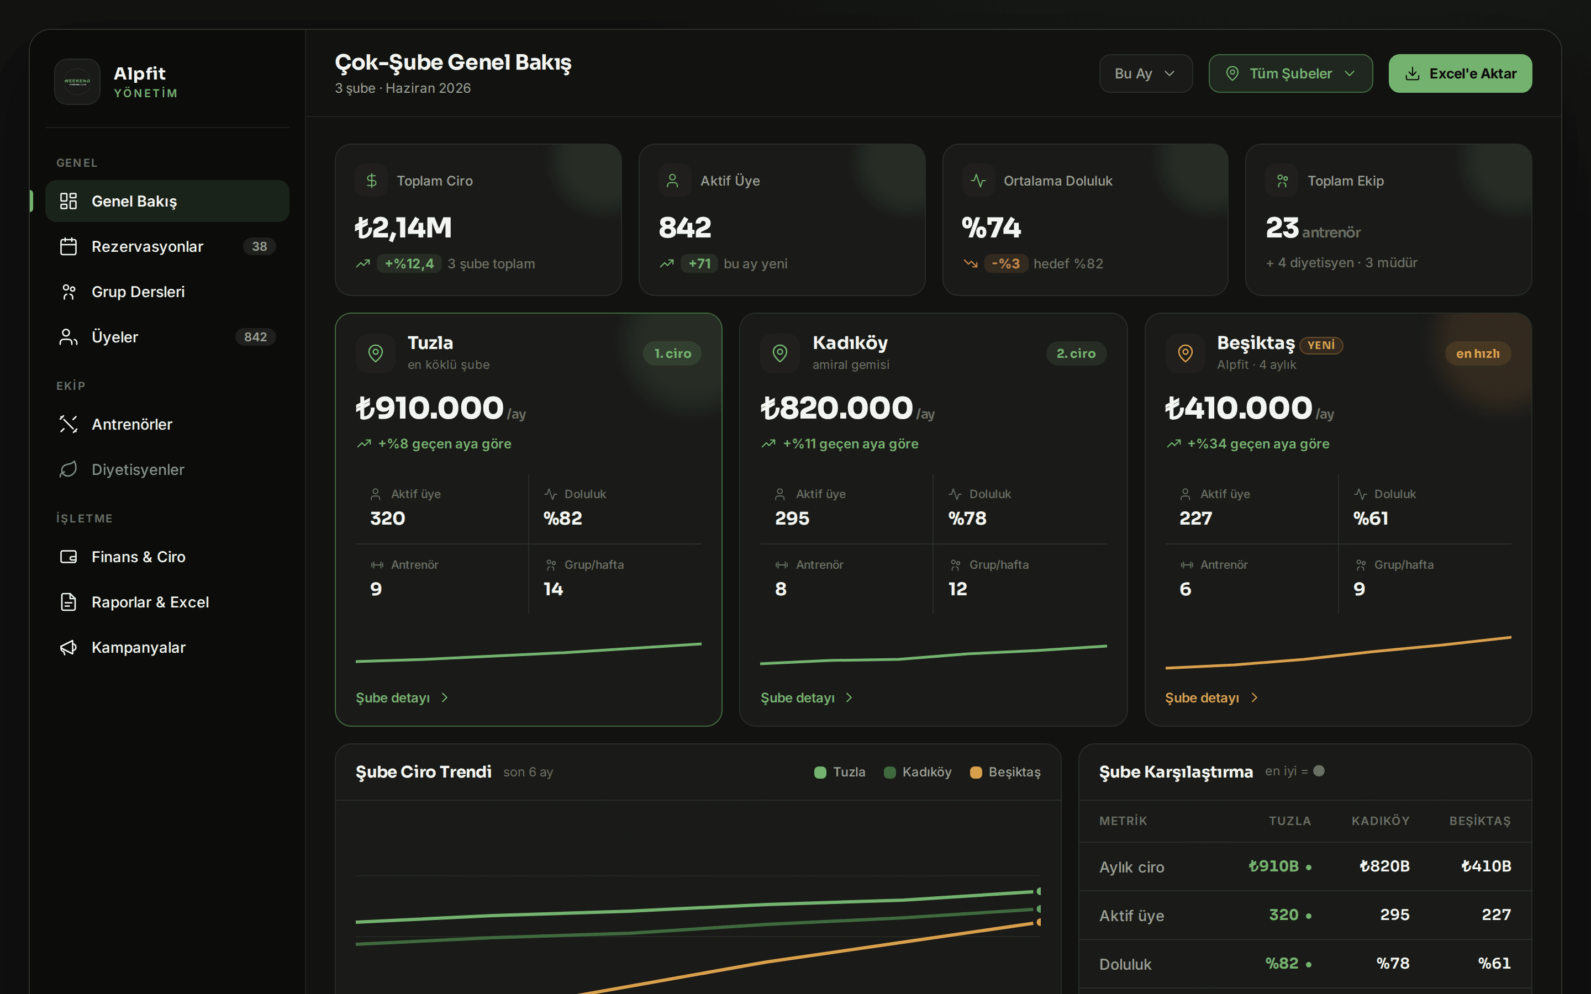Expand the Tüm Şubeler branch dropdown
The height and width of the screenshot is (994, 1591).
point(1290,73)
